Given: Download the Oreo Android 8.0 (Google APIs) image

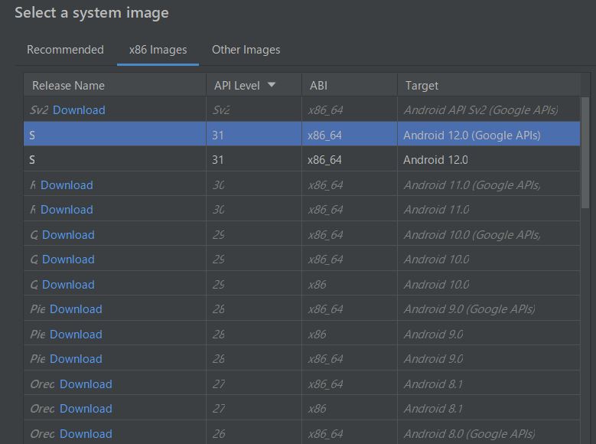Looking at the screenshot, I should (x=86, y=433).
